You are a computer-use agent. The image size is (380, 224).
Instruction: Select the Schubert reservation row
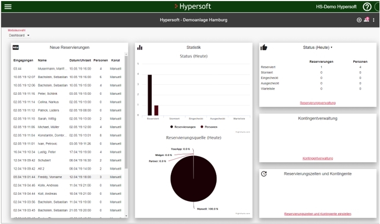pos(68,160)
